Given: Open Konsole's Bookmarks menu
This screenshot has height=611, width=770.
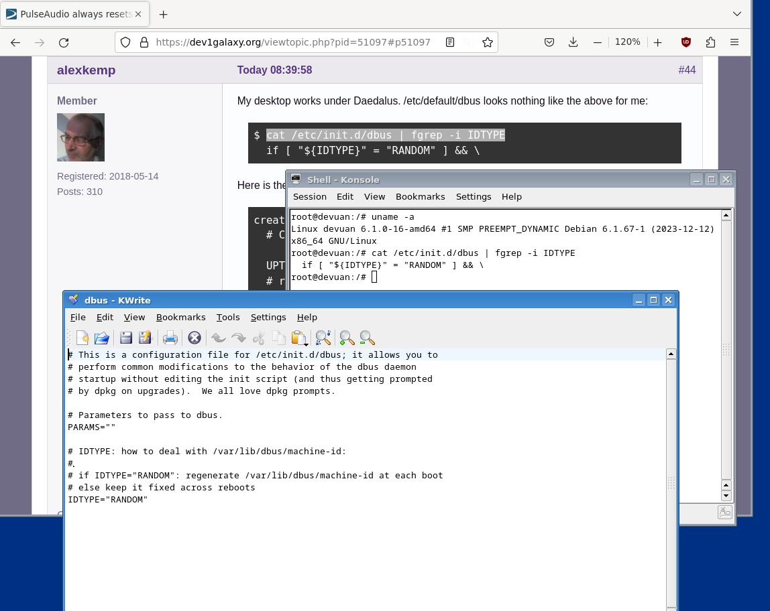Looking at the screenshot, I should click(x=420, y=197).
